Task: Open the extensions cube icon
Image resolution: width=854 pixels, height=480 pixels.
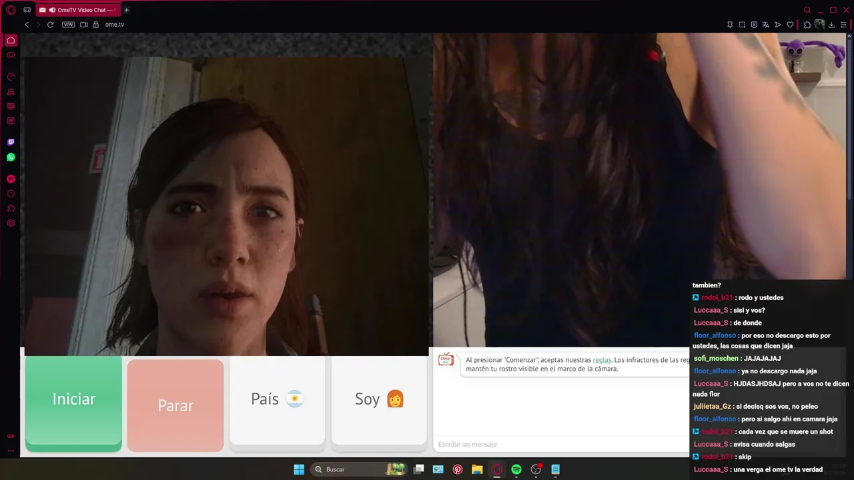Action: (807, 25)
